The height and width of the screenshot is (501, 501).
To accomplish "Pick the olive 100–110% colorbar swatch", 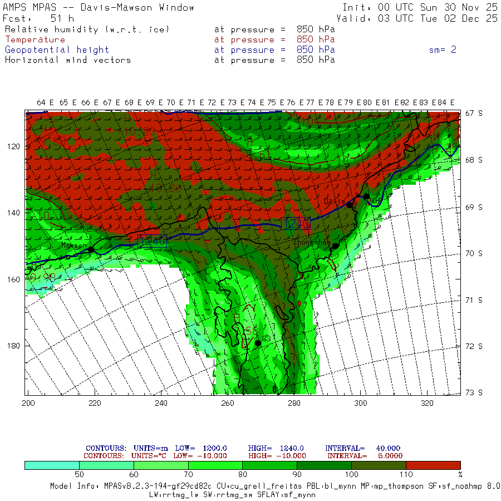I will pyautogui.click(x=379, y=465).
